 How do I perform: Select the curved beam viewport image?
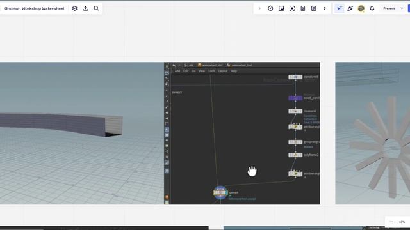[82, 134]
